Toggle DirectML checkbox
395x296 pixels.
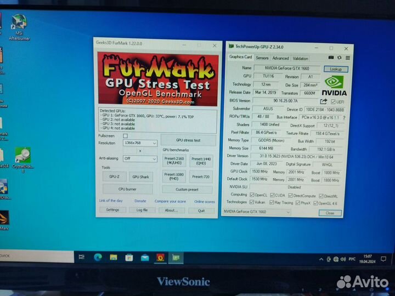tap(321, 196)
